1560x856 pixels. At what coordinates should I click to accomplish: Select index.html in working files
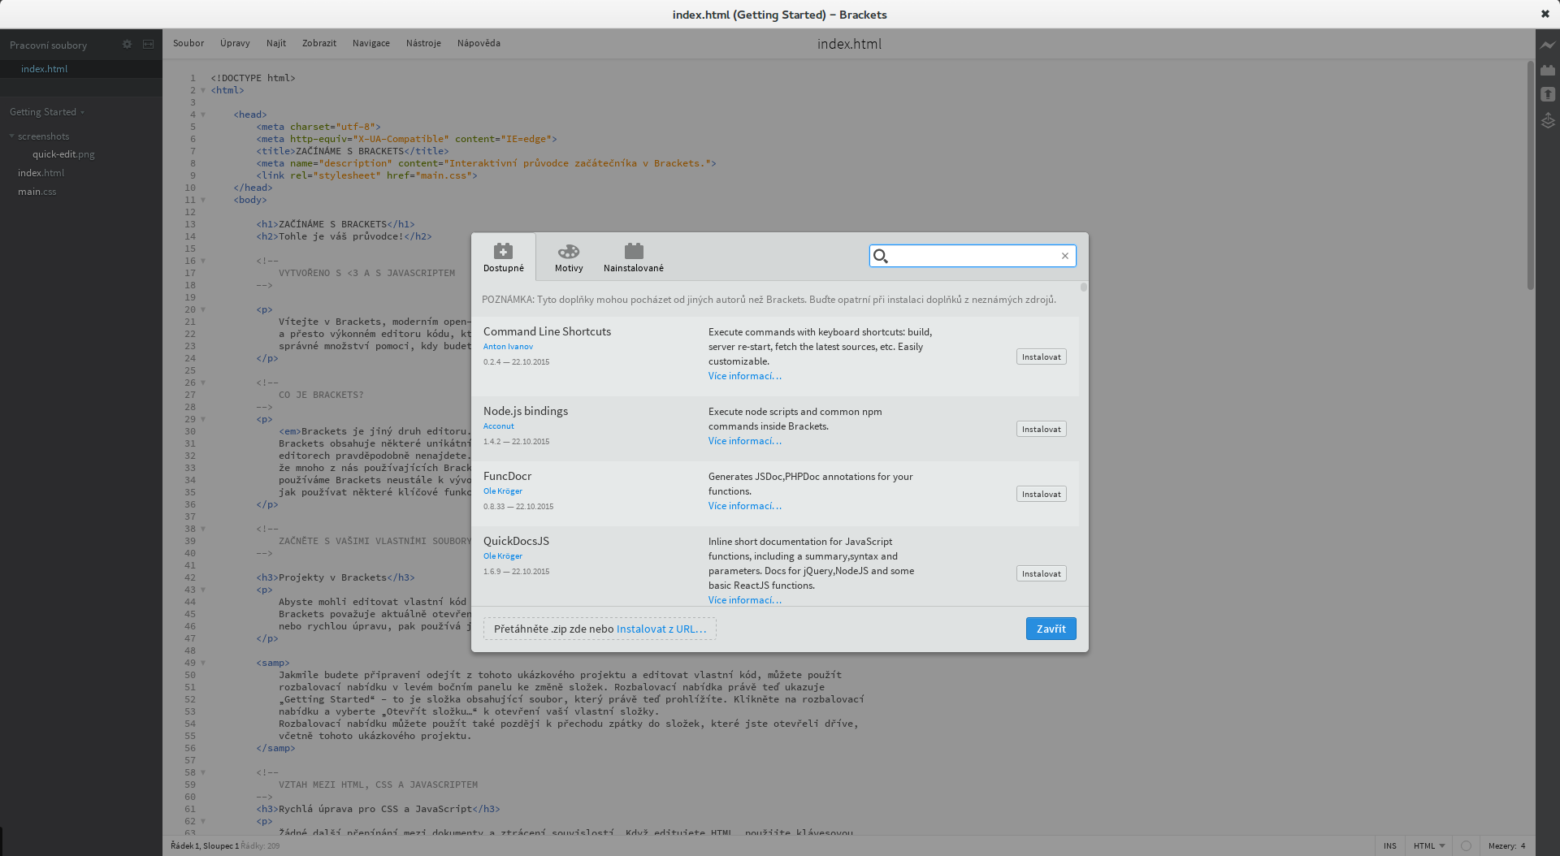pos(81,69)
